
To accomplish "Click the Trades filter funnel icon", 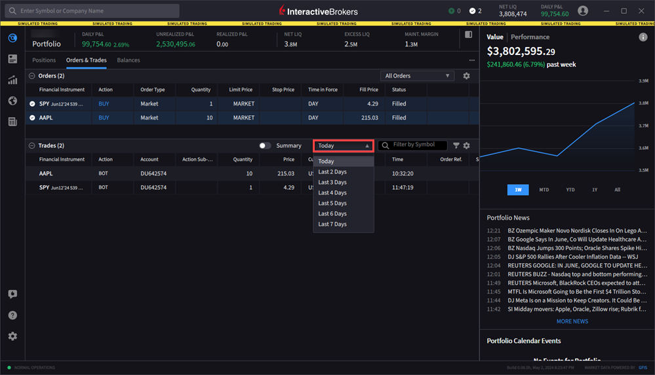I will (456, 145).
